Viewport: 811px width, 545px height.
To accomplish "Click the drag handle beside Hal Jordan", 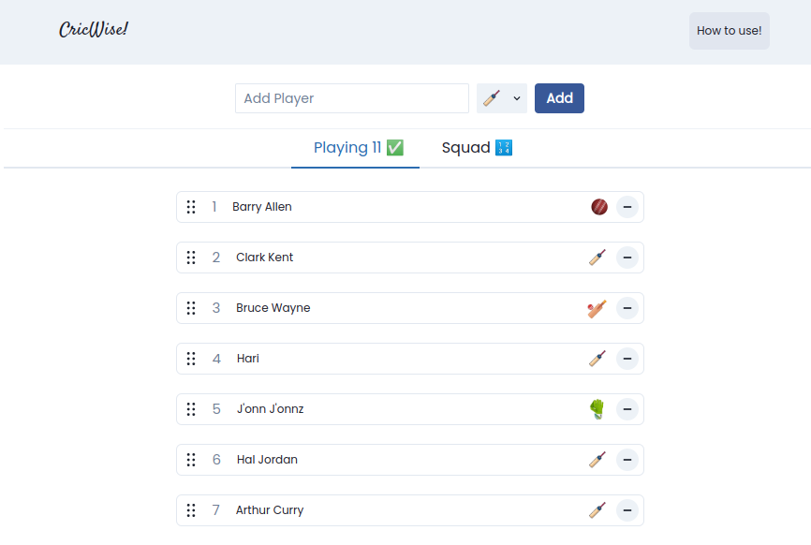I will [x=191, y=460].
